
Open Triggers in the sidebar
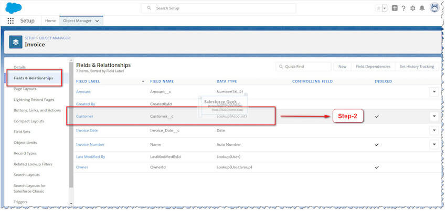click(20, 202)
